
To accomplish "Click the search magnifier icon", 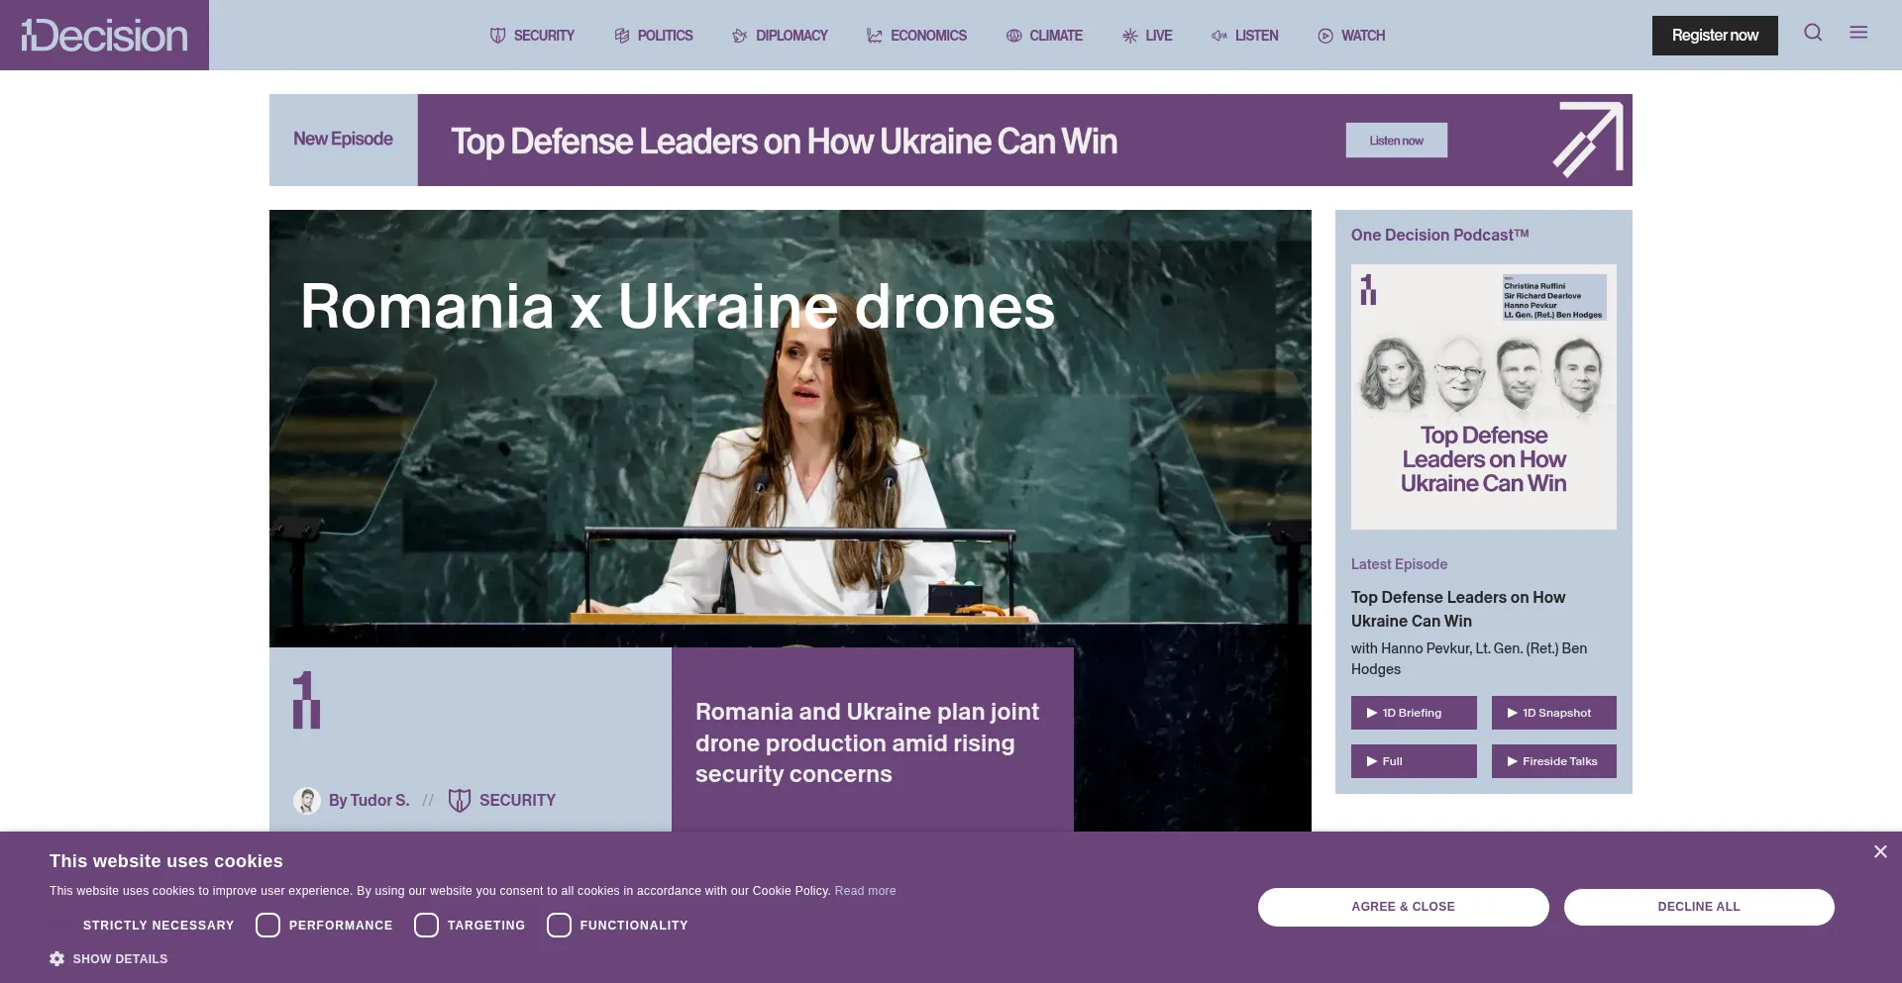I will click(1813, 33).
